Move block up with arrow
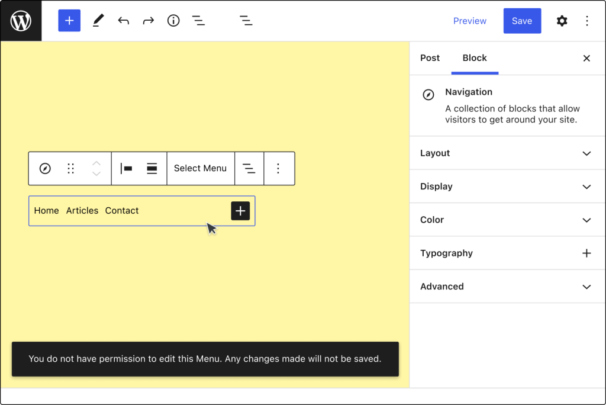Screen dimensions: 606x405 pos(96,163)
